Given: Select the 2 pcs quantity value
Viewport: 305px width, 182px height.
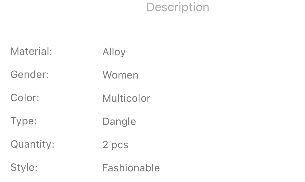Looking at the screenshot, I should [x=115, y=145].
